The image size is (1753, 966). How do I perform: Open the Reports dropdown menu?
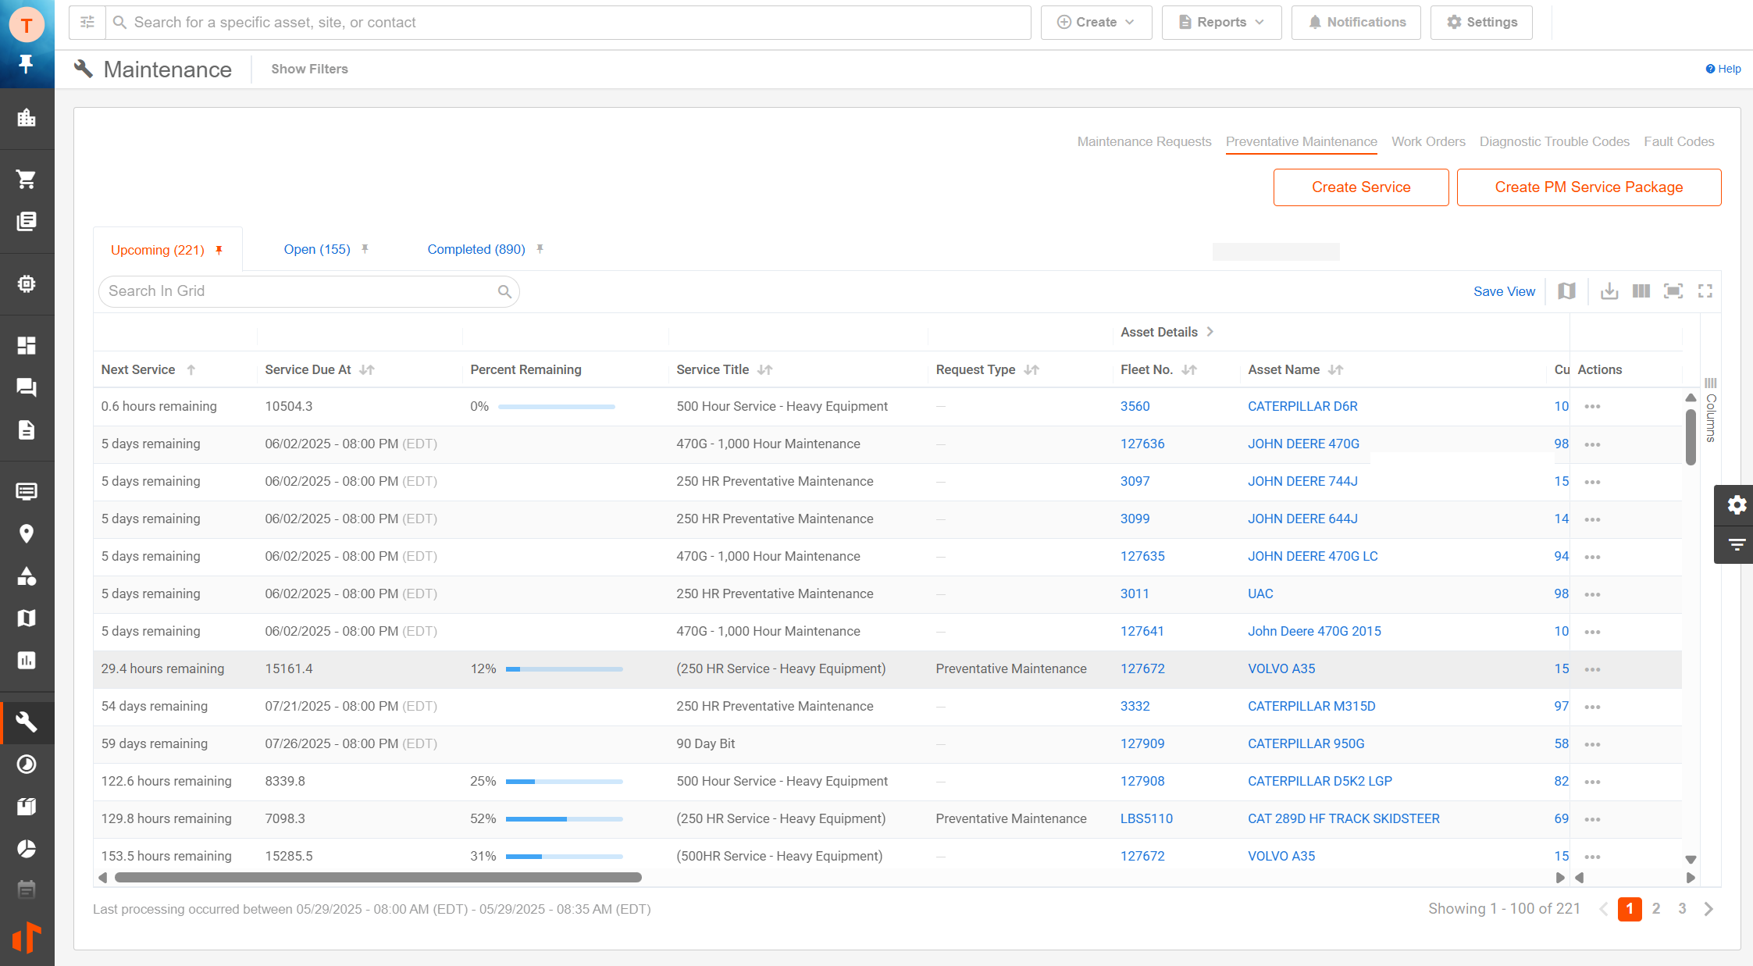pos(1221,23)
